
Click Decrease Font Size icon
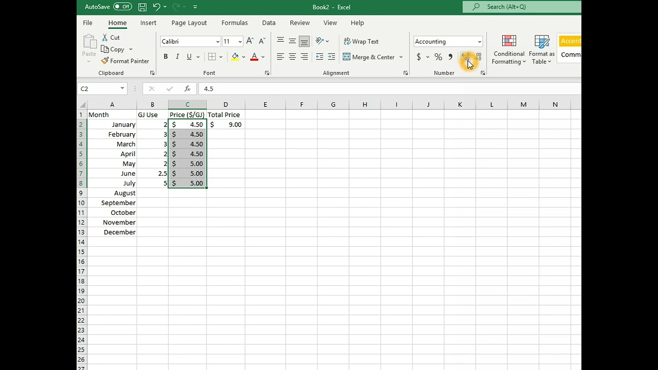pyautogui.click(x=262, y=41)
